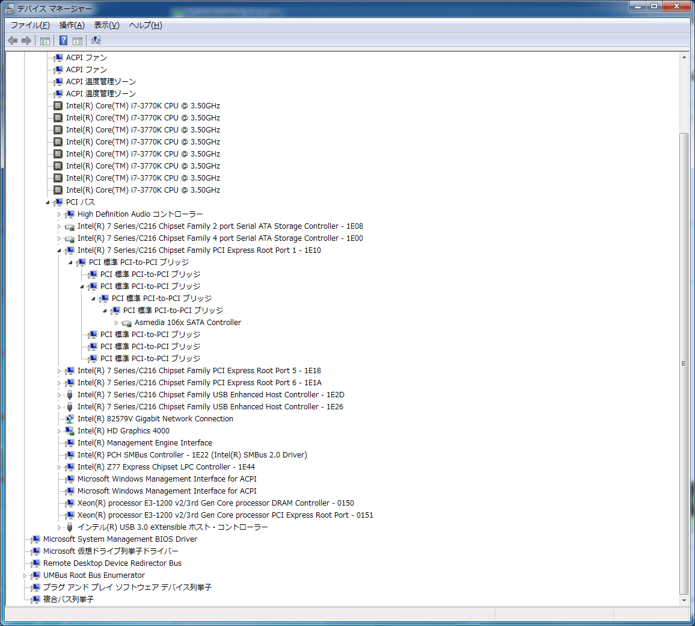Select the 複合バス列挙子 entry
This screenshot has width=695, height=626.
point(69,600)
